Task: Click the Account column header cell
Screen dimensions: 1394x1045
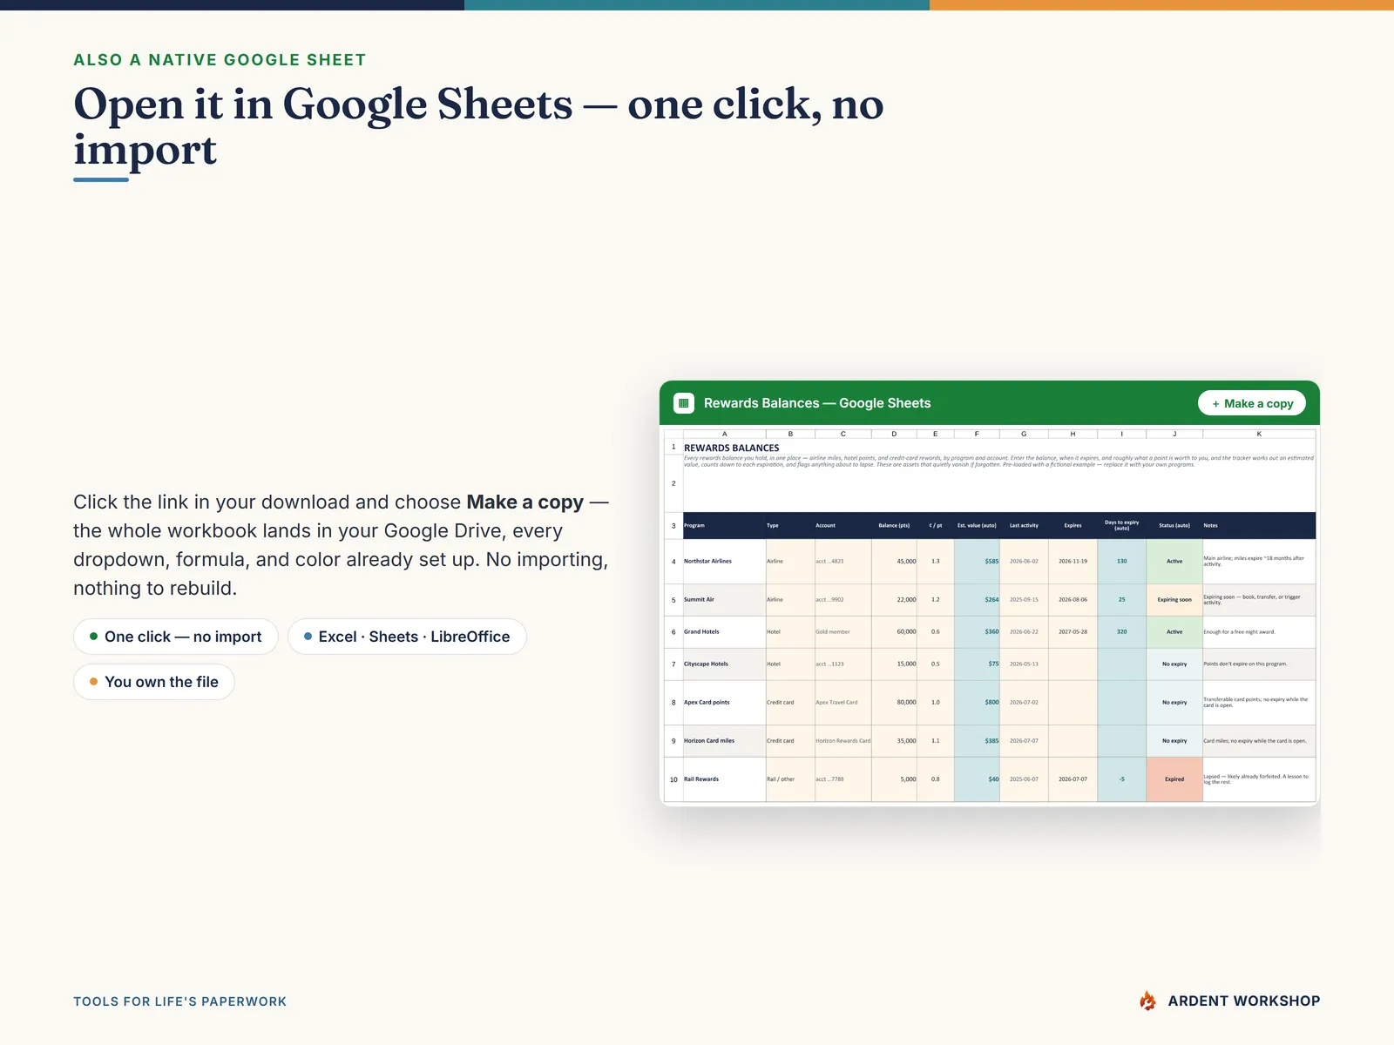Action: 842,525
